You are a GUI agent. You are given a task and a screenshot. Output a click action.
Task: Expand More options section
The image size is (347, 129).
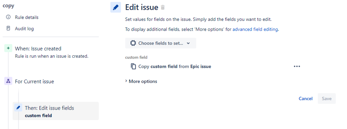[x=141, y=81]
